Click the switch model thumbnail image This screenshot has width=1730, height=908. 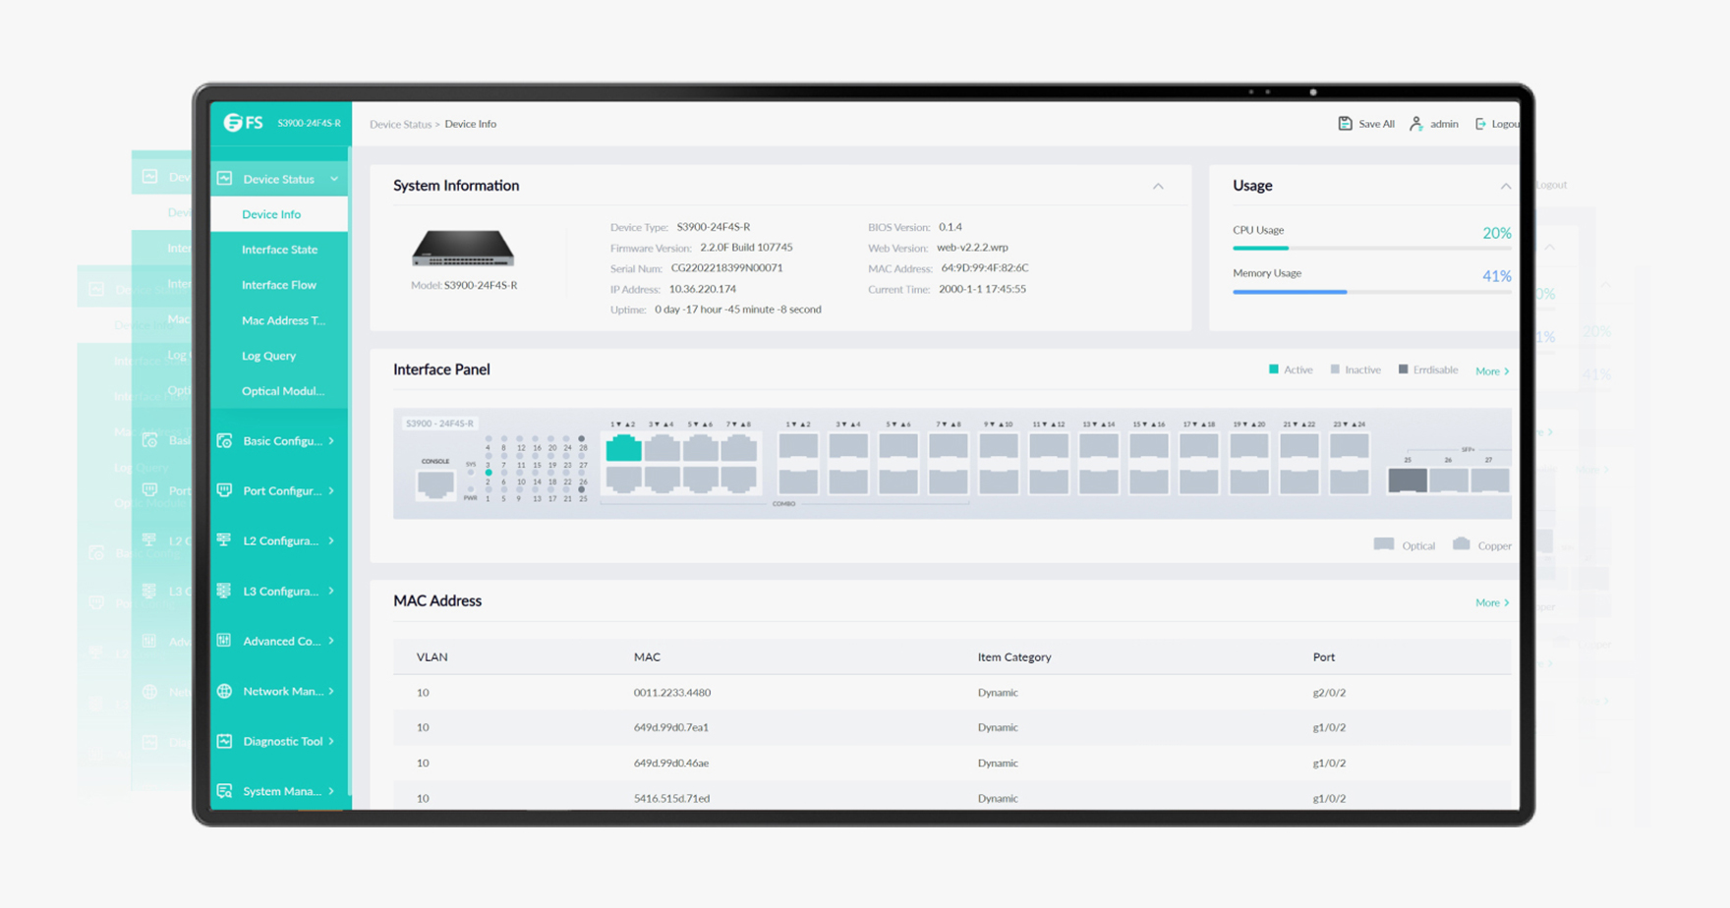463,249
